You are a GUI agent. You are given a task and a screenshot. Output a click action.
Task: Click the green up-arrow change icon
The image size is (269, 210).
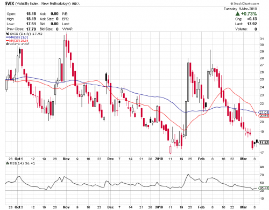(x=238, y=14)
